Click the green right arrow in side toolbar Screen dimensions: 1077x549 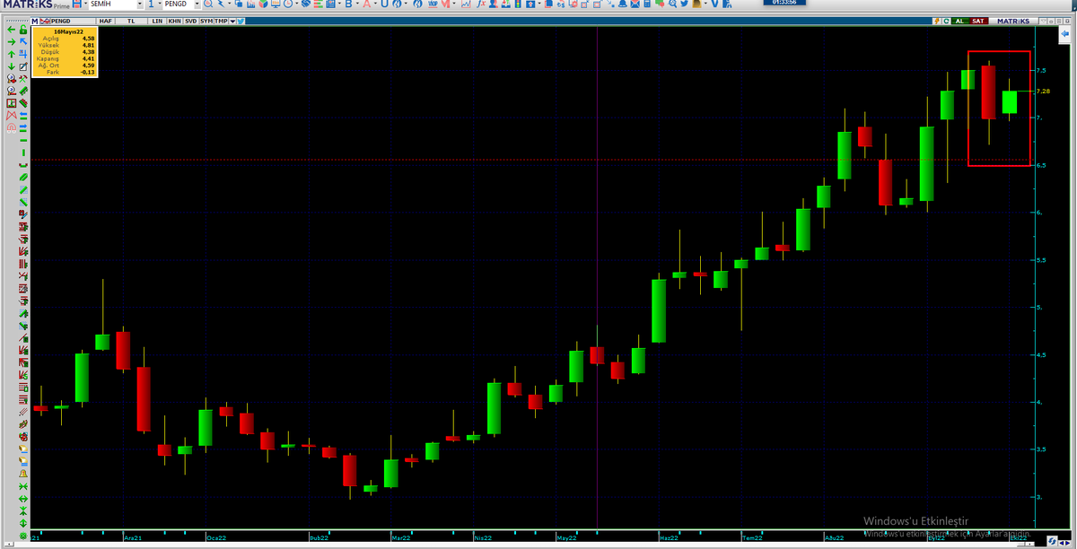[x=11, y=41]
